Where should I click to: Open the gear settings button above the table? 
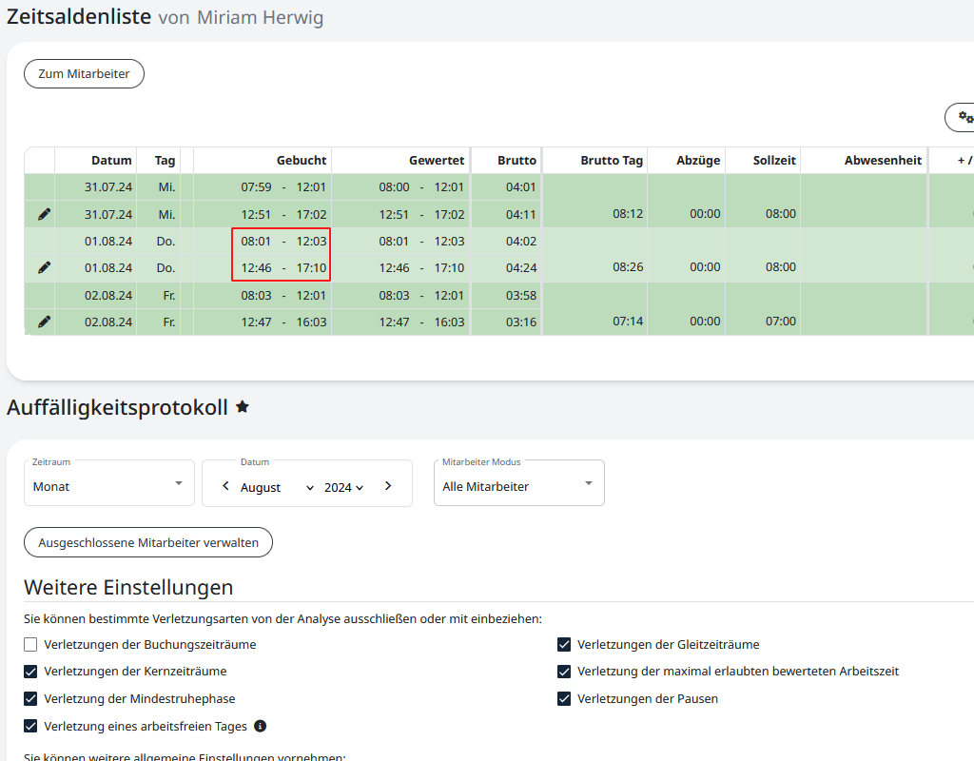(963, 117)
